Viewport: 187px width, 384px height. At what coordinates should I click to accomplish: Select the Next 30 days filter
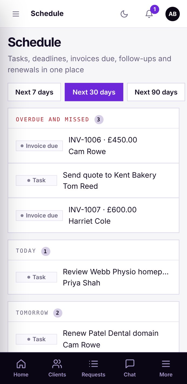click(x=94, y=92)
